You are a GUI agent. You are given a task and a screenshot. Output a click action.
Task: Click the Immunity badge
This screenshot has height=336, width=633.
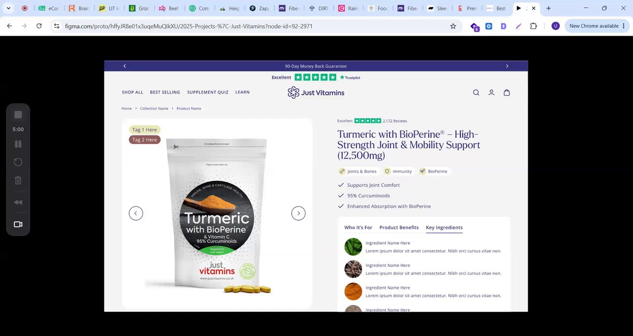398,171
